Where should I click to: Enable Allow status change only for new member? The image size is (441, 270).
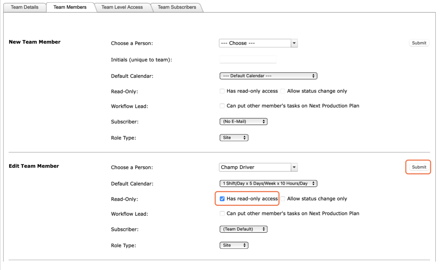pyautogui.click(x=283, y=91)
